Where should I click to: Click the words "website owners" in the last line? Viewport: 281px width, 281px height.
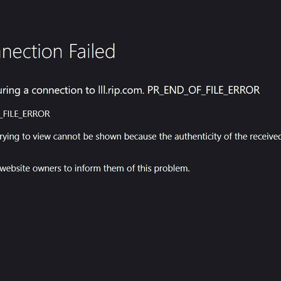31,168
